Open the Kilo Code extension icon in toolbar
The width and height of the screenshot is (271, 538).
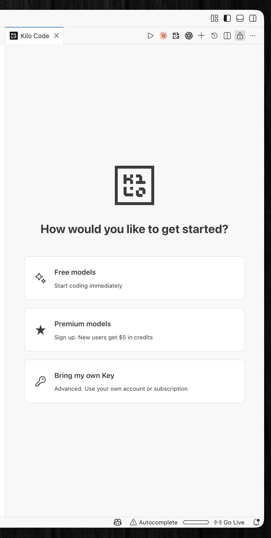[176, 36]
